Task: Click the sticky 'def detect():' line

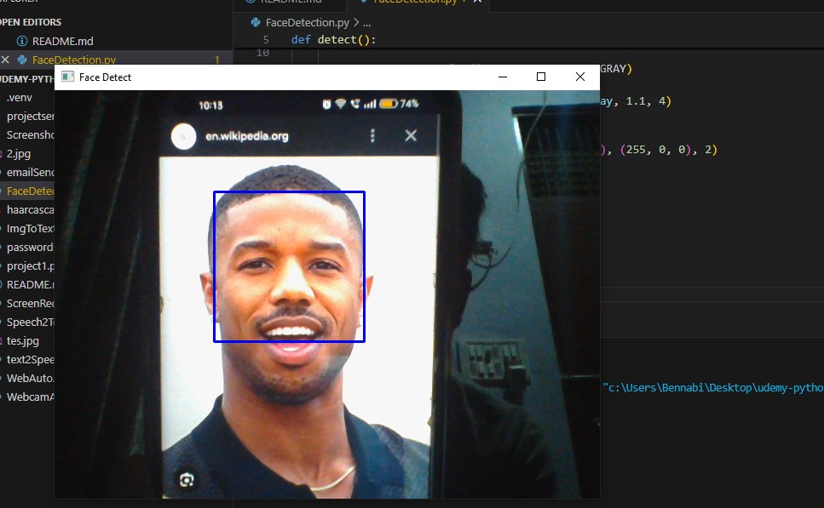Action: pyautogui.click(x=333, y=40)
